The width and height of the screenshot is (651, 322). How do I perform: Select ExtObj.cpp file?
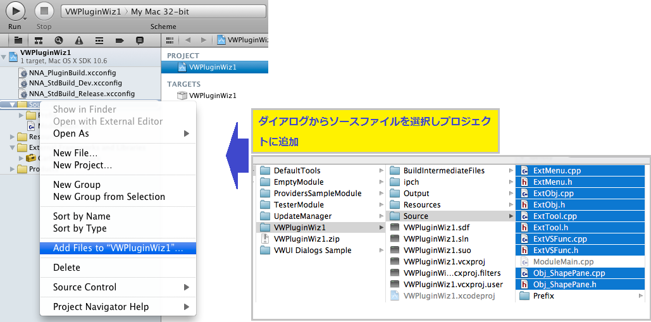pyautogui.click(x=580, y=194)
